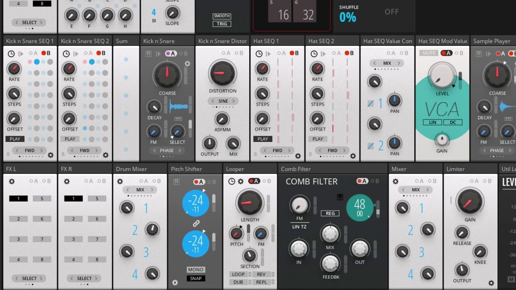Viewport: 516px width, 290px height.
Task: Toggle MUTE on Hat SEQ Mod Value VCA
Action: (x=429, y=53)
